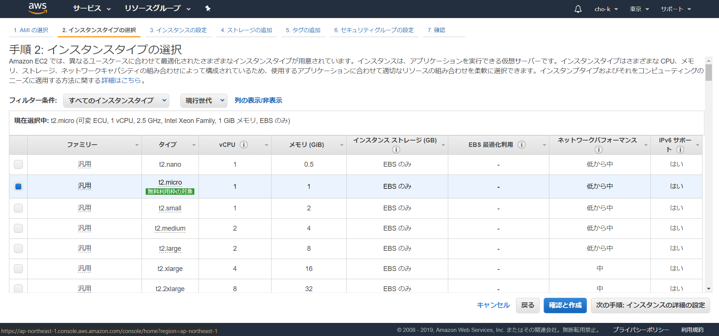719x336 pixels.
Task: Open the cho-k account menu
Action: (606, 9)
